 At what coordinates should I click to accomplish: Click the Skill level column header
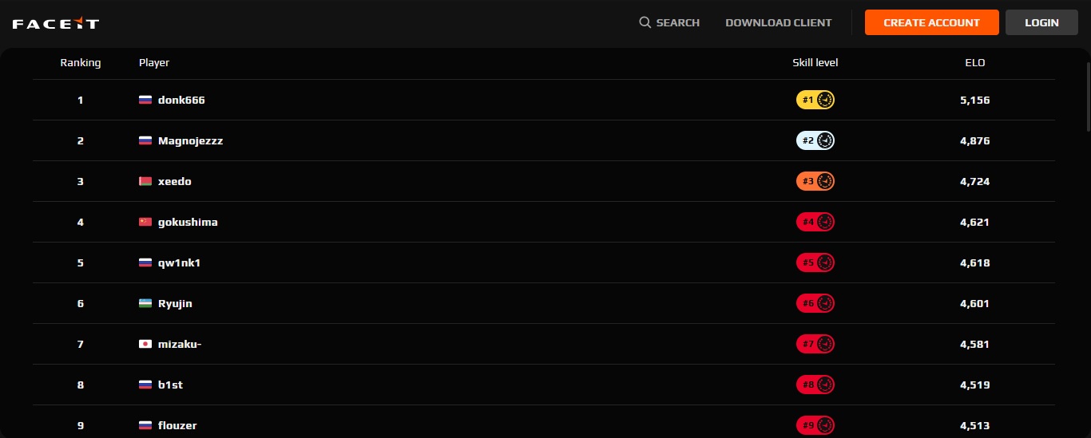(815, 62)
